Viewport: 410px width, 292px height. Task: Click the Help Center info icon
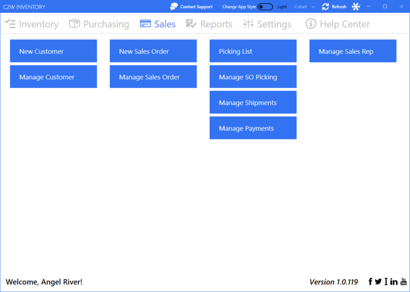[311, 24]
